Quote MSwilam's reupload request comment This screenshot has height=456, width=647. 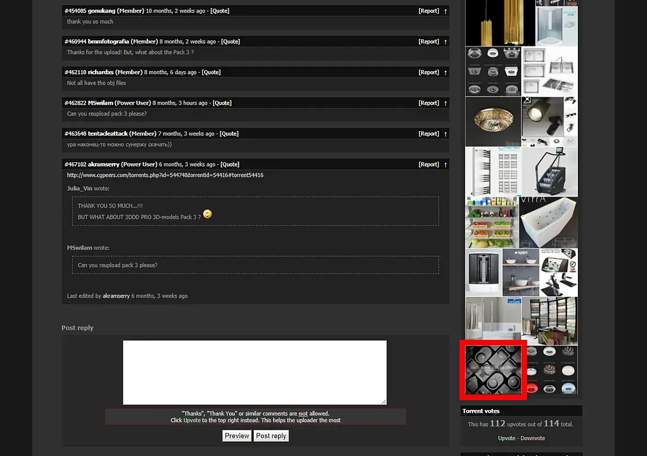pyautogui.click(x=222, y=102)
